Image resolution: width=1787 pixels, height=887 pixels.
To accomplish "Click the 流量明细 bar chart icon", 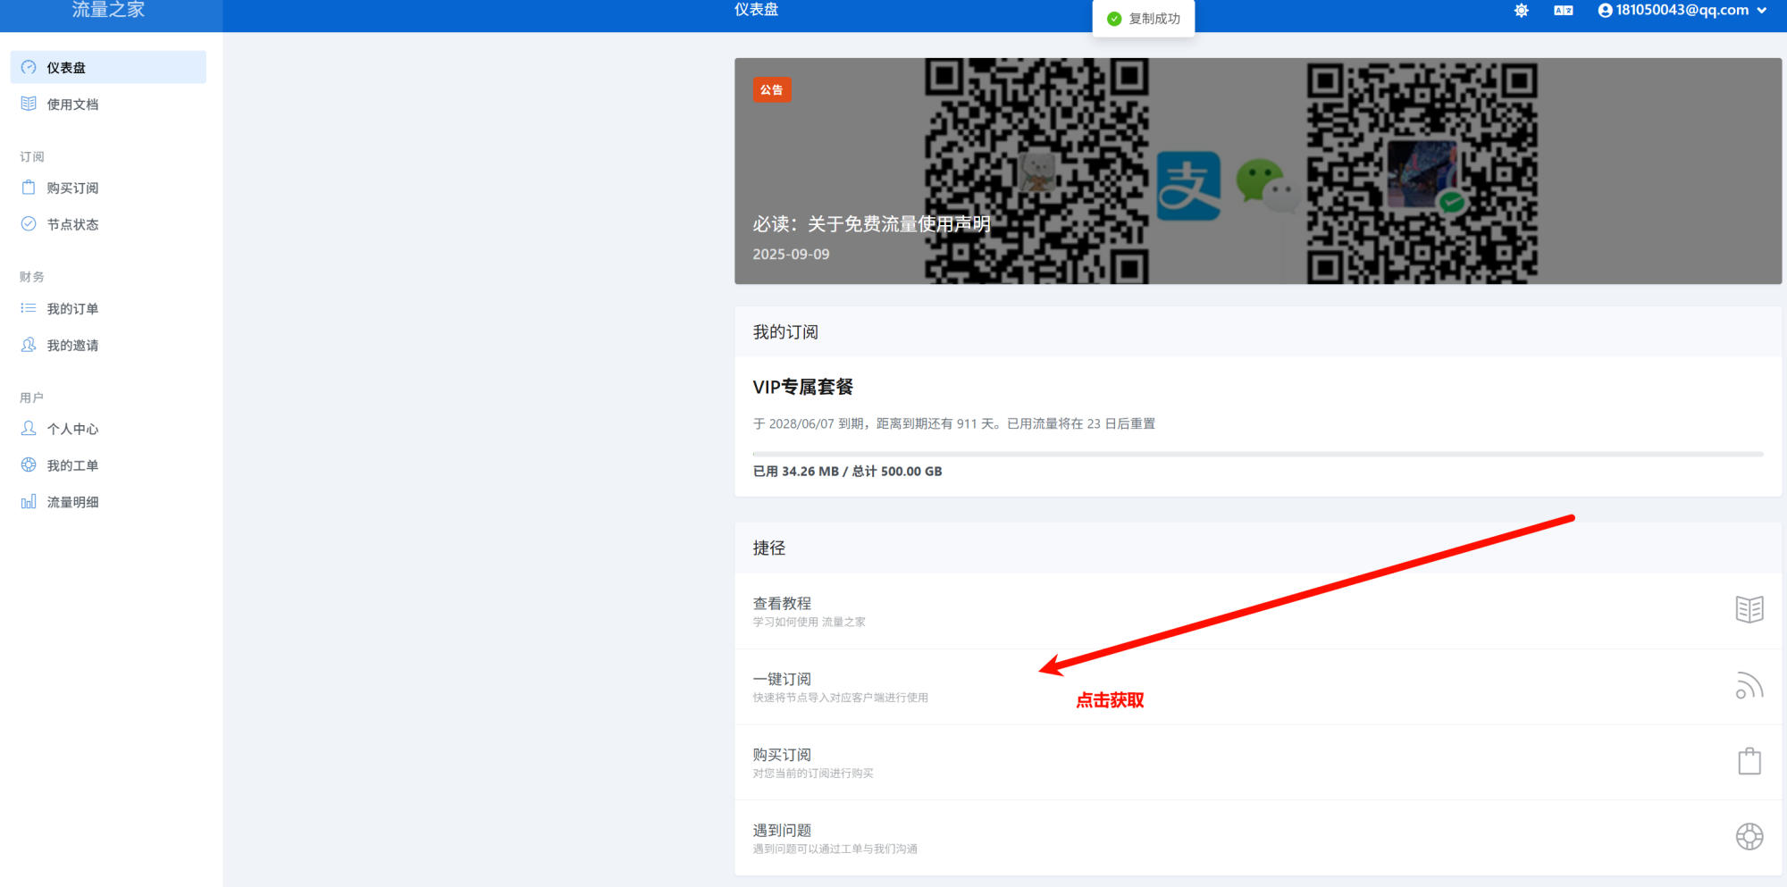I will pos(29,502).
